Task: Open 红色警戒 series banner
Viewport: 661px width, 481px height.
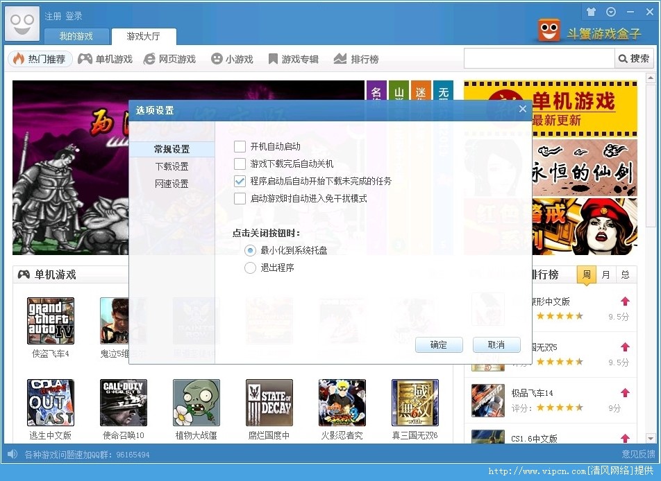Action: coord(585,227)
